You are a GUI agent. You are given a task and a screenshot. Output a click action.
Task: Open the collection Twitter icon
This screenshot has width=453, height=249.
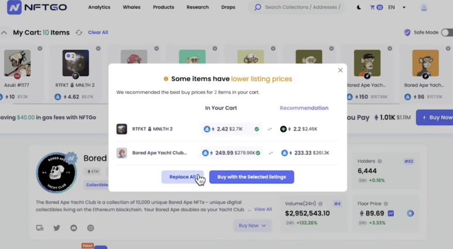tap(57, 228)
